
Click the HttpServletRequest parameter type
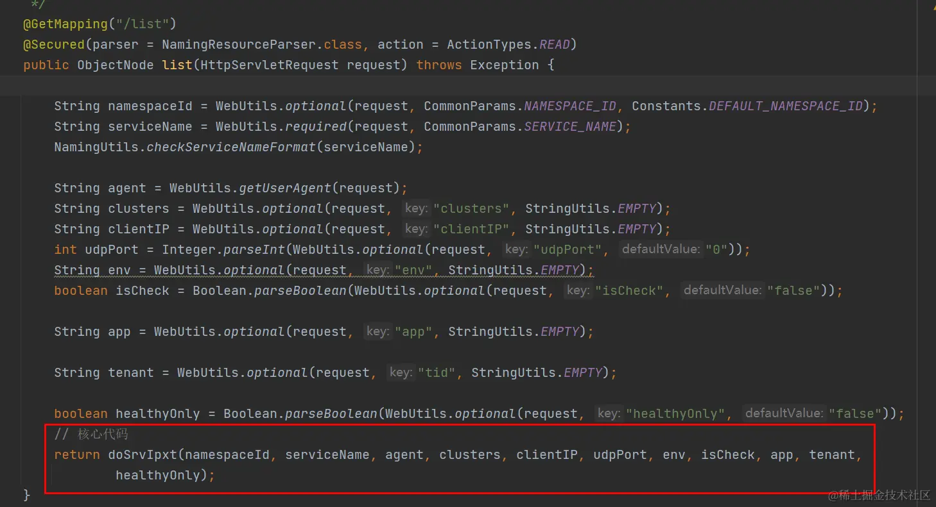(x=270, y=65)
